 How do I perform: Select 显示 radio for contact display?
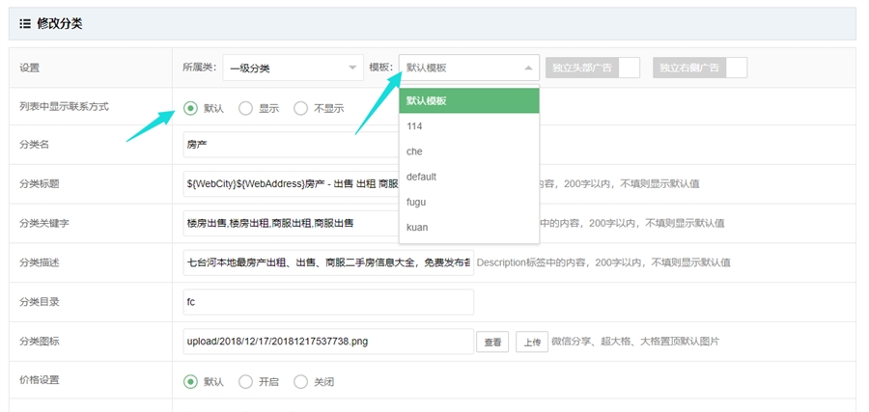246,108
